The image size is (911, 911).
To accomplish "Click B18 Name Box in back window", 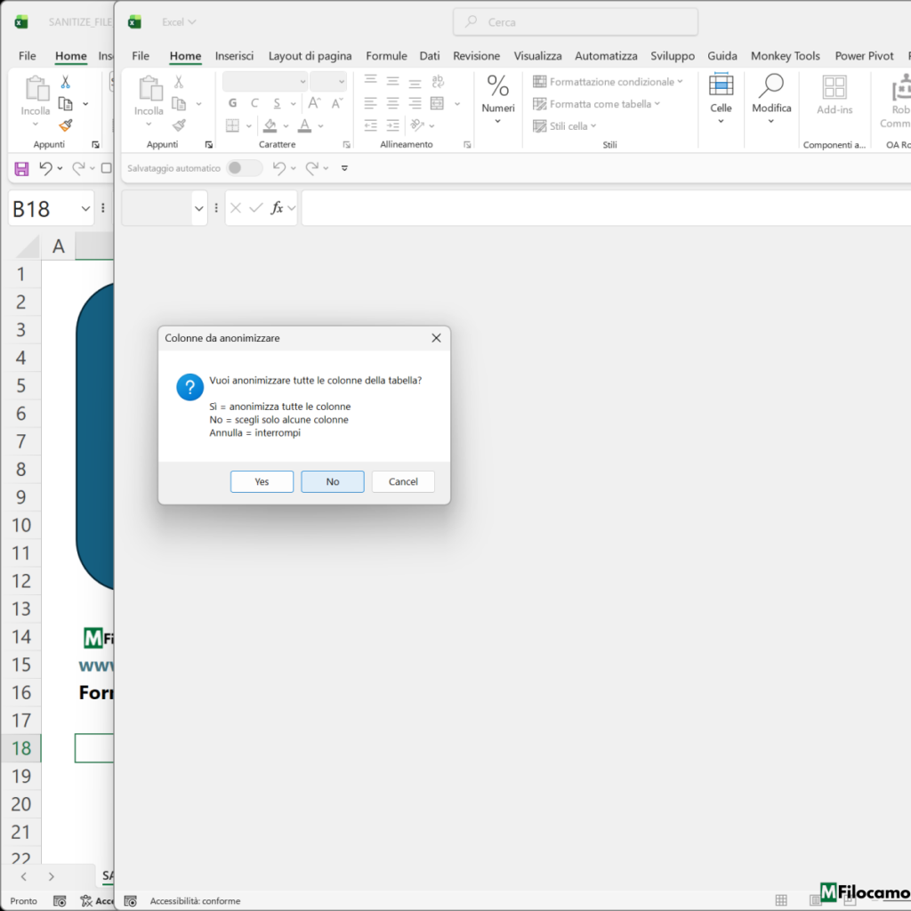I will pyautogui.click(x=44, y=208).
